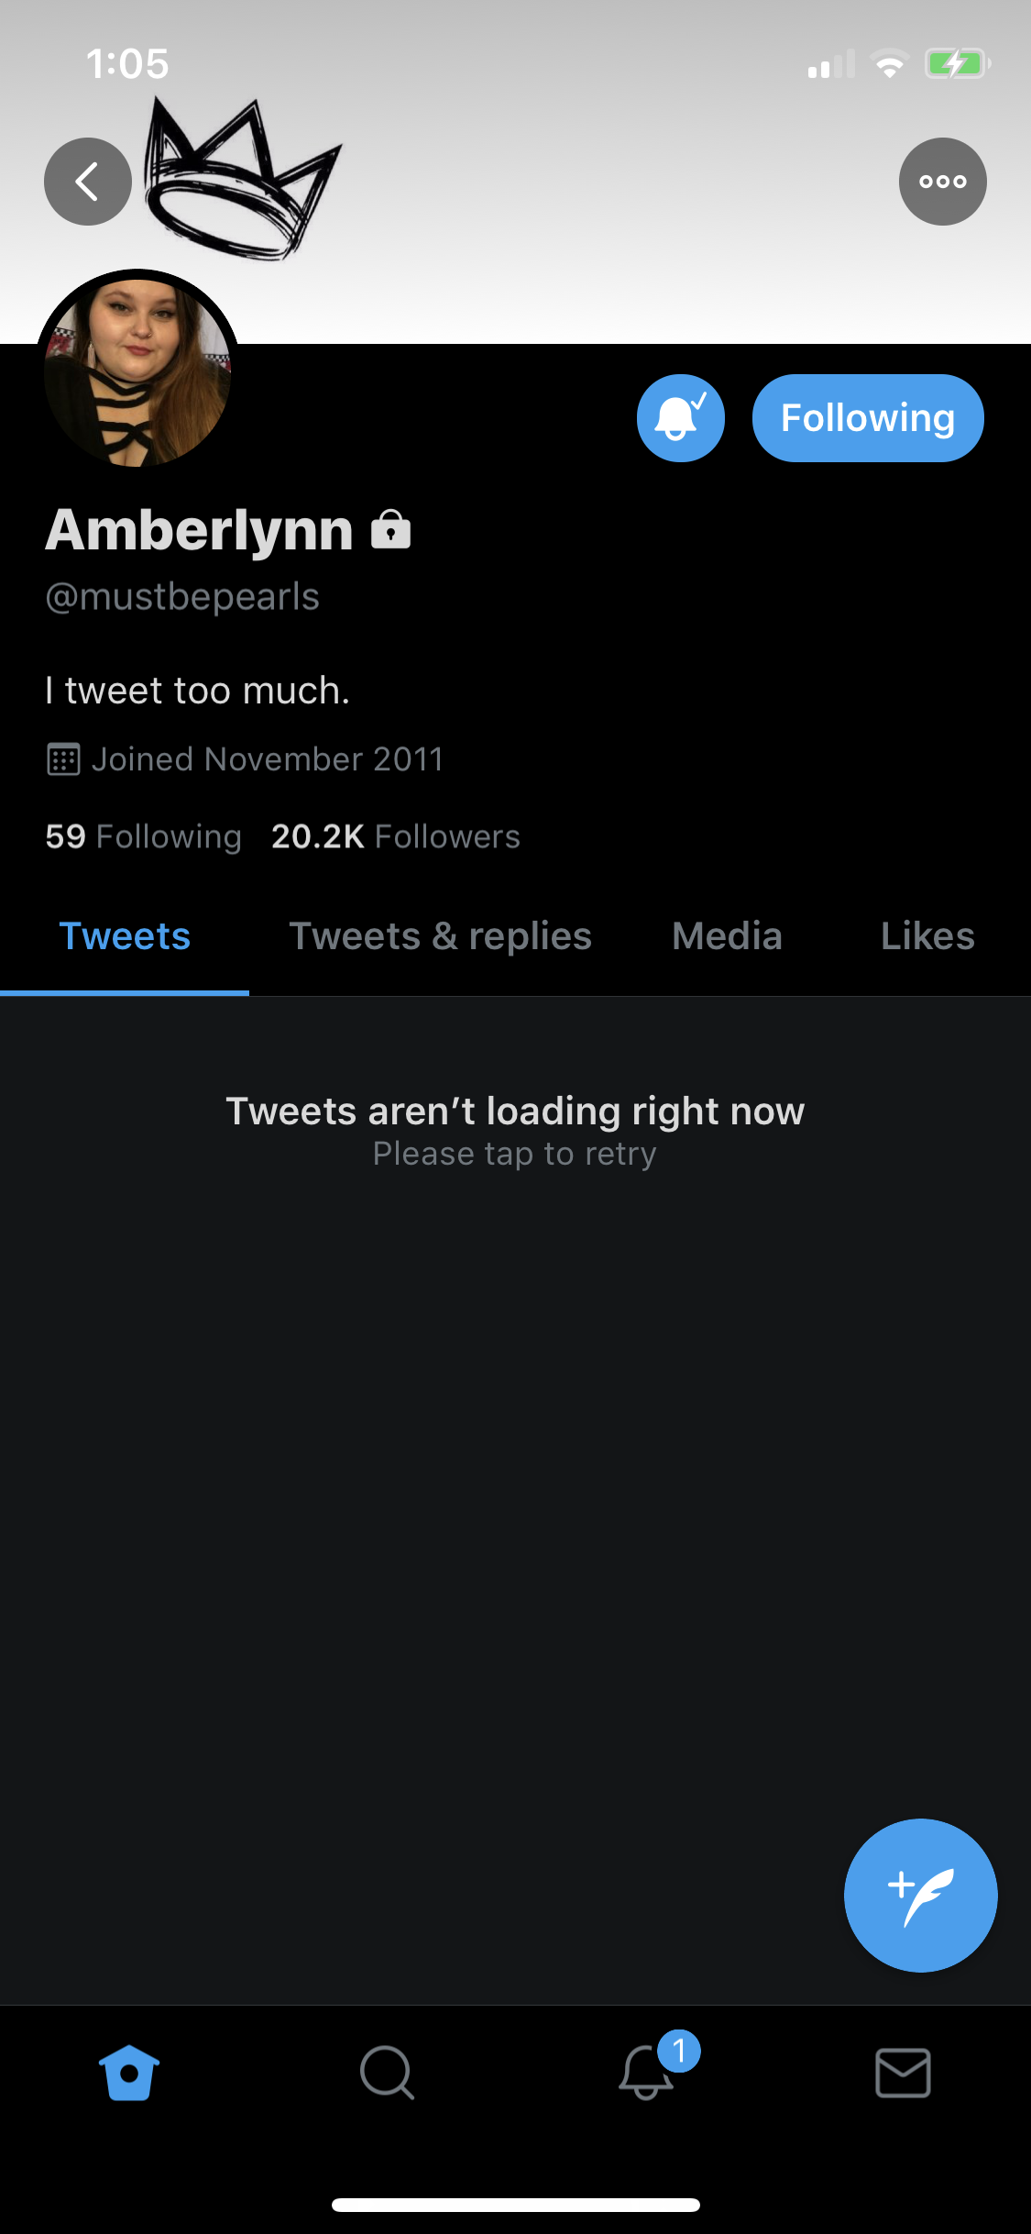Toggle the tweet notifications bell
This screenshot has width=1031, height=2234.
pos(681,418)
